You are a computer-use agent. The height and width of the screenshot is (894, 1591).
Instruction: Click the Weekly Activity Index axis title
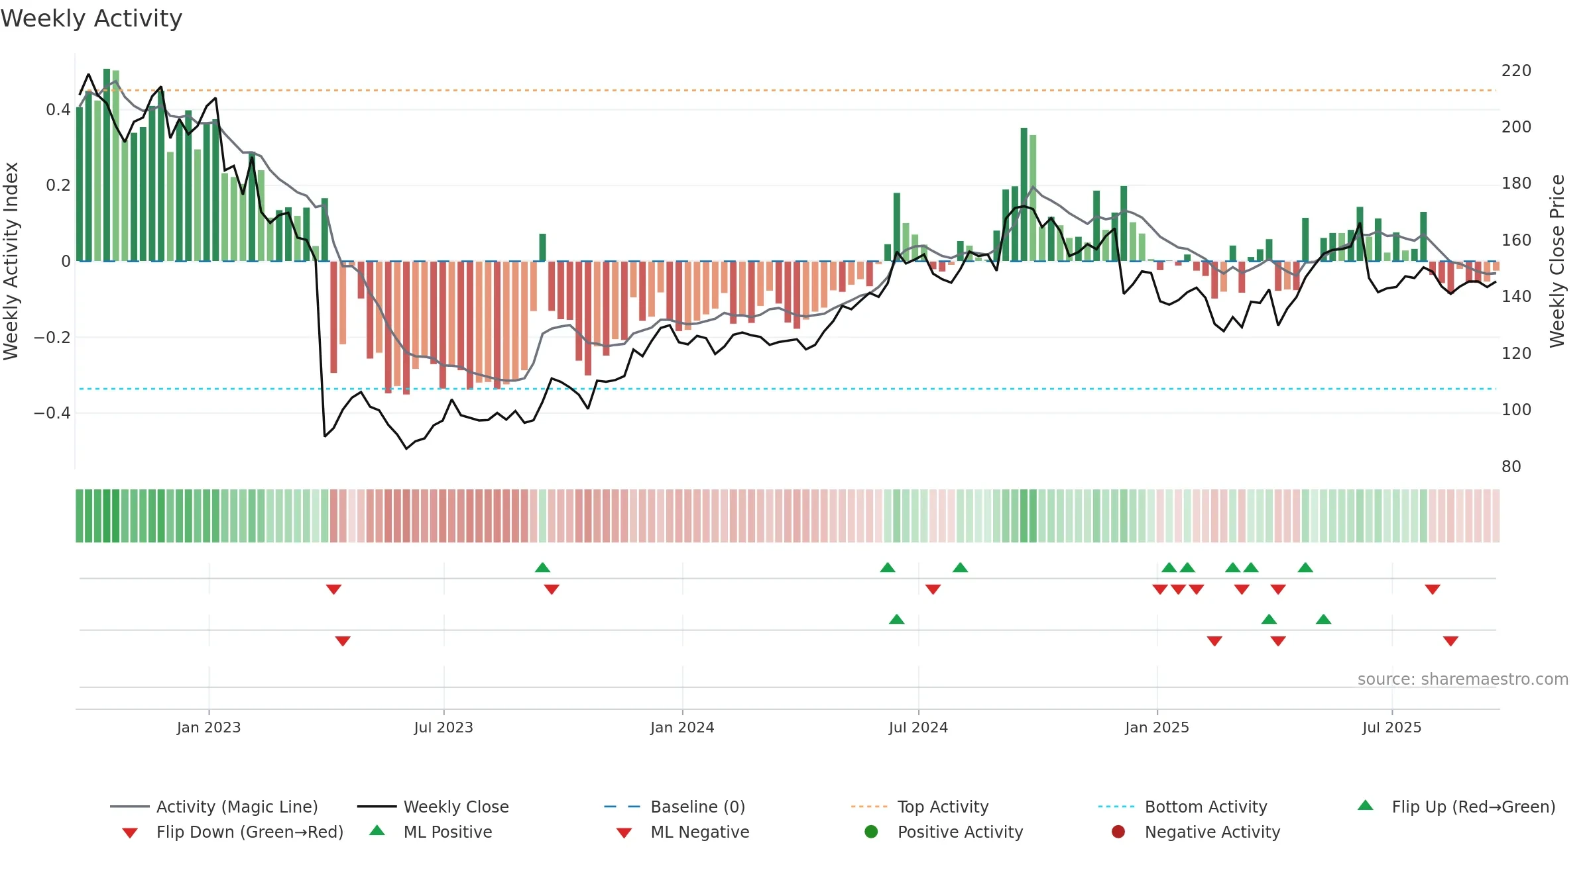pyautogui.click(x=11, y=261)
